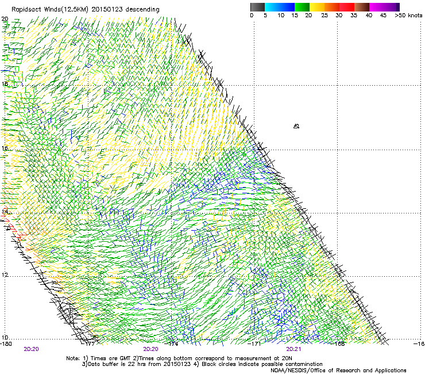The image size is (425, 374).
Task: Click the latitude label '14'
Action: click(x=5, y=212)
